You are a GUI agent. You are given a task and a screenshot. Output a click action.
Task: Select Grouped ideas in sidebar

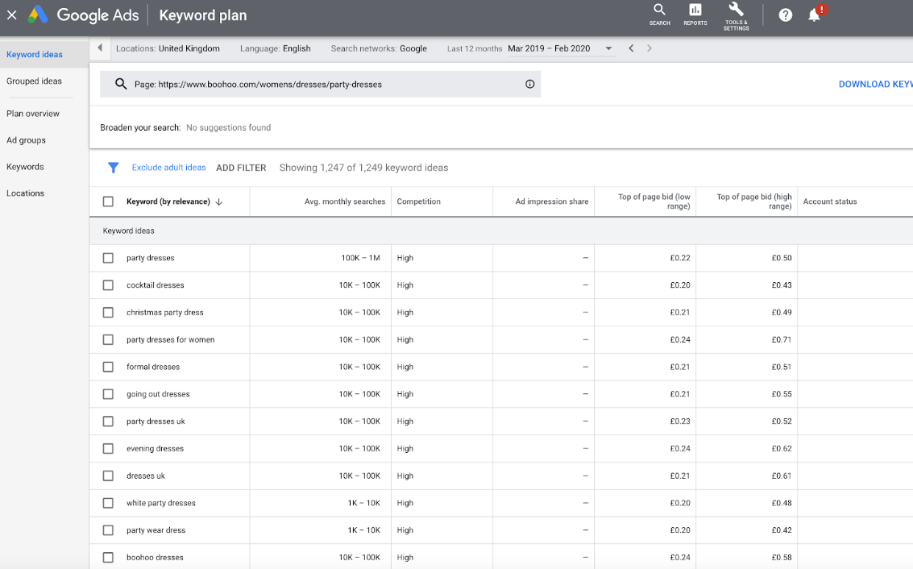tap(34, 81)
